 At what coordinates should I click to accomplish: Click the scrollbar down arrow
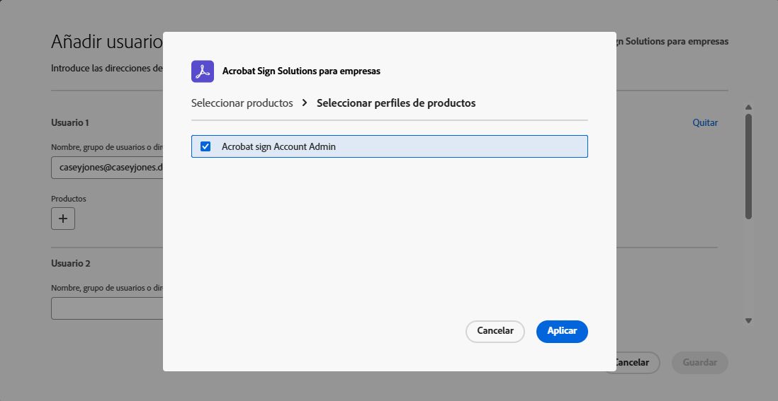[x=748, y=320]
